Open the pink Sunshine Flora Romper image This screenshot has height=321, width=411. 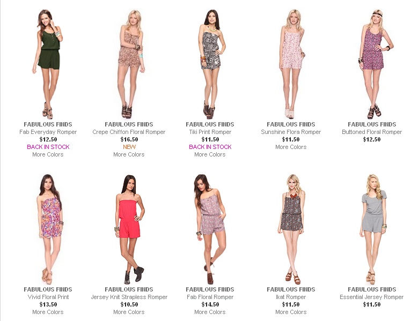291,64
